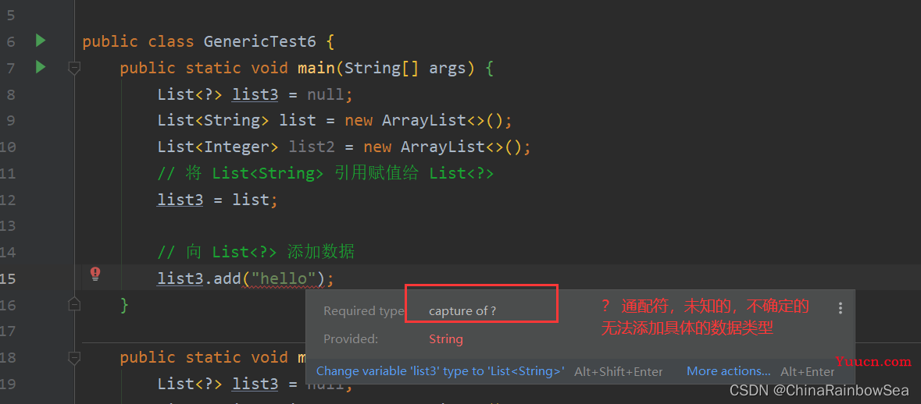
Task: Collapse main method fold marker at line 7
Action: (74, 68)
